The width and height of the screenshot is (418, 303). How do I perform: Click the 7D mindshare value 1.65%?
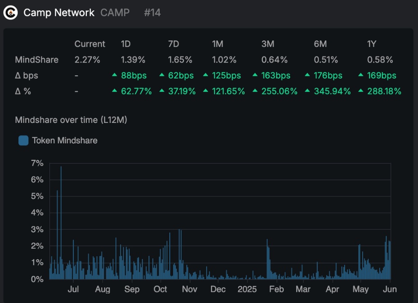(180, 59)
